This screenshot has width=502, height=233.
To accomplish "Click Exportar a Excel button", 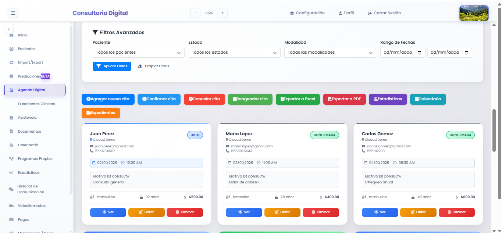I will coord(298,99).
